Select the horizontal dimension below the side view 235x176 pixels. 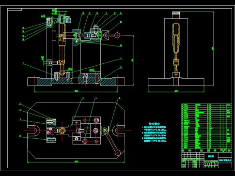(176, 91)
